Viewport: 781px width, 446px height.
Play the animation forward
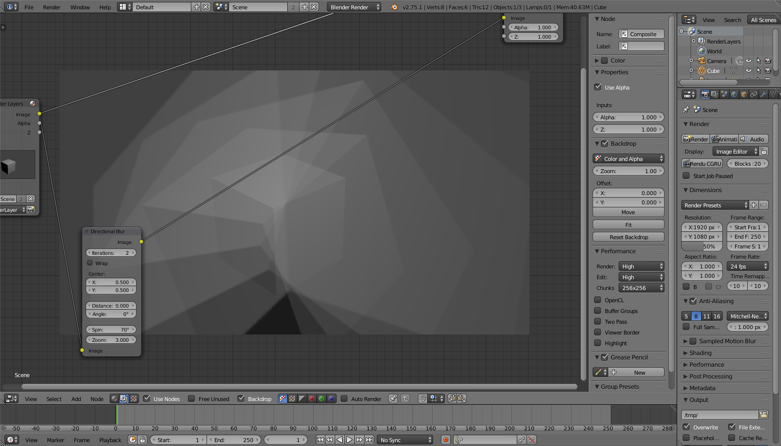click(x=349, y=440)
